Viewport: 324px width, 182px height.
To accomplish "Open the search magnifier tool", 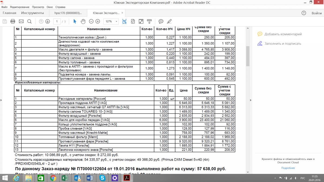I will 29,21.
